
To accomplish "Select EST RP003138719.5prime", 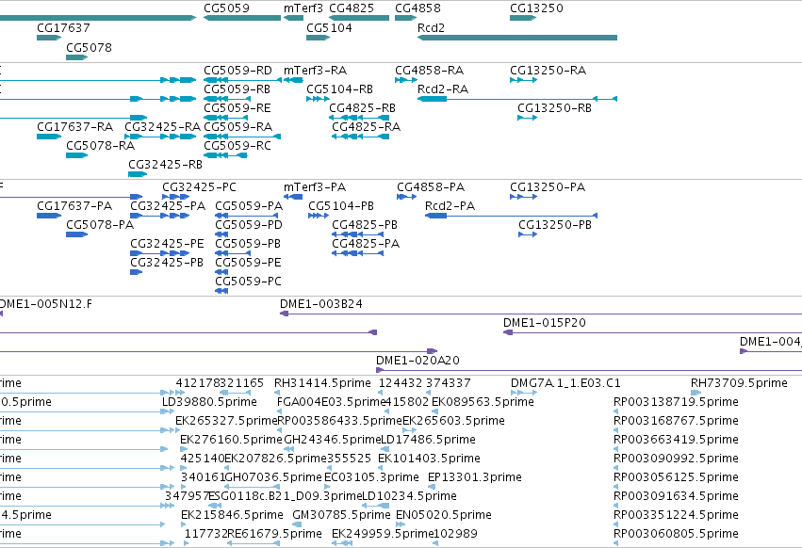I will [615, 412].
